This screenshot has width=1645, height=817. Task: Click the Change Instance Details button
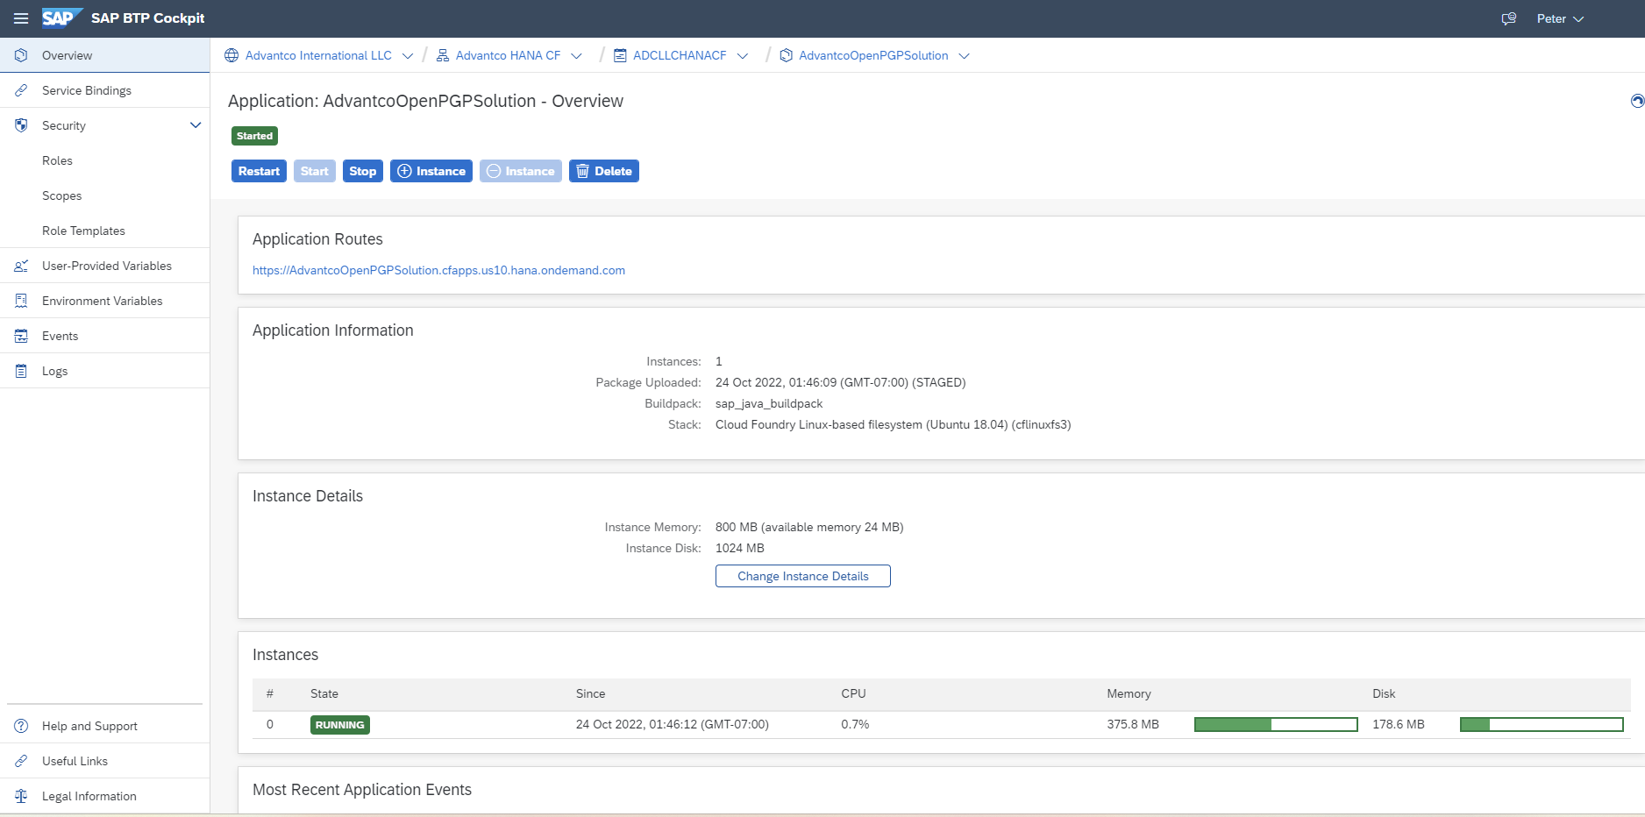tap(802, 576)
